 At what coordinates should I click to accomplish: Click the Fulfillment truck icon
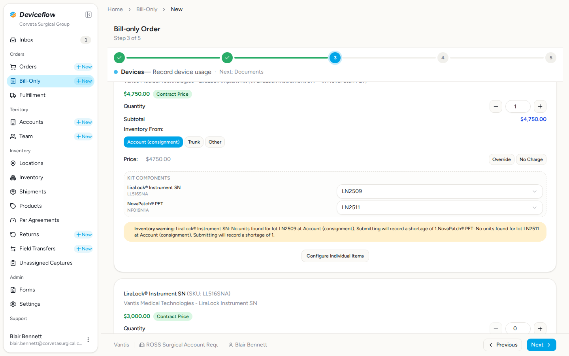tap(13, 95)
